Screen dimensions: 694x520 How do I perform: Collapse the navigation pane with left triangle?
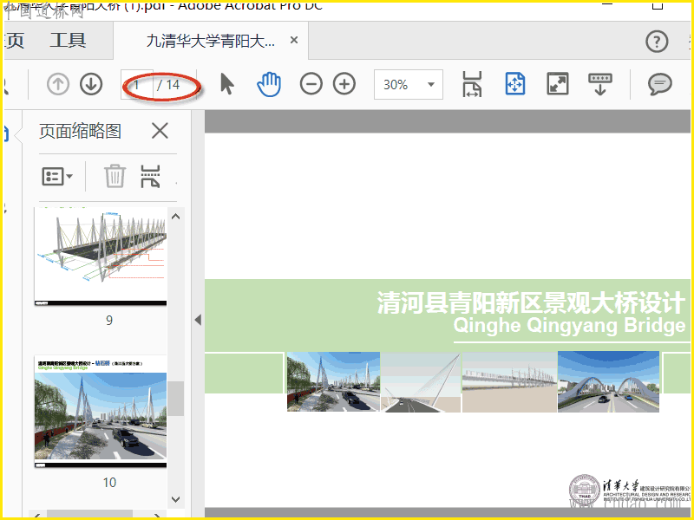pyautogui.click(x=198, y=320)
